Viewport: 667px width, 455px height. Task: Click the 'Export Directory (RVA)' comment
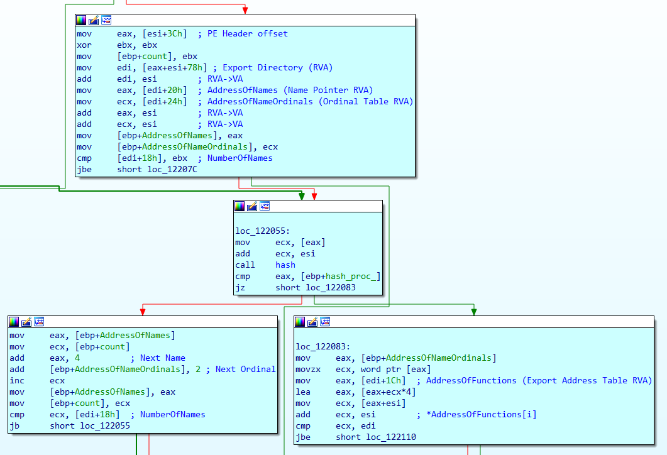coord(278,68)
